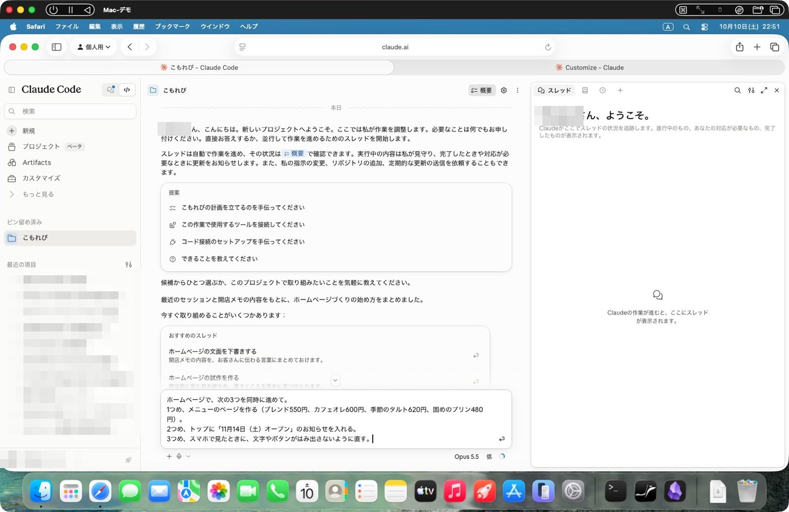Select suggestion この作業で使用するツールを接続してください
Viewport: 789px width, 512px height.
click(x=336, y=224)
